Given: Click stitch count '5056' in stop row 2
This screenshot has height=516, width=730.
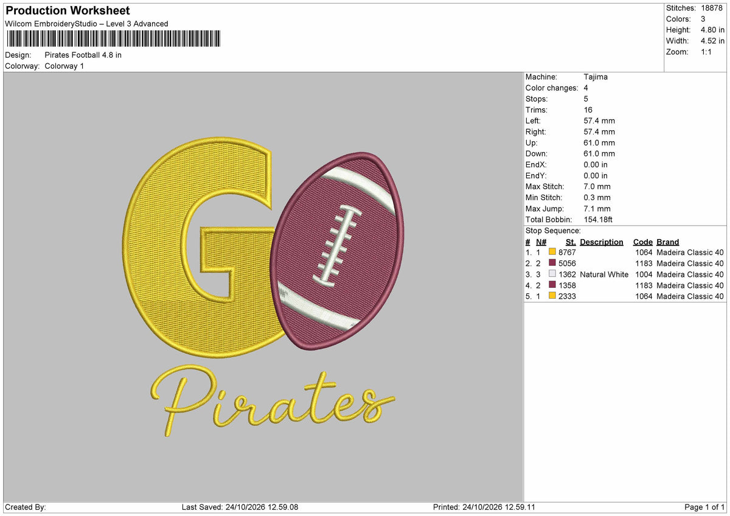Looking at the screenshot, I should 567,263.
